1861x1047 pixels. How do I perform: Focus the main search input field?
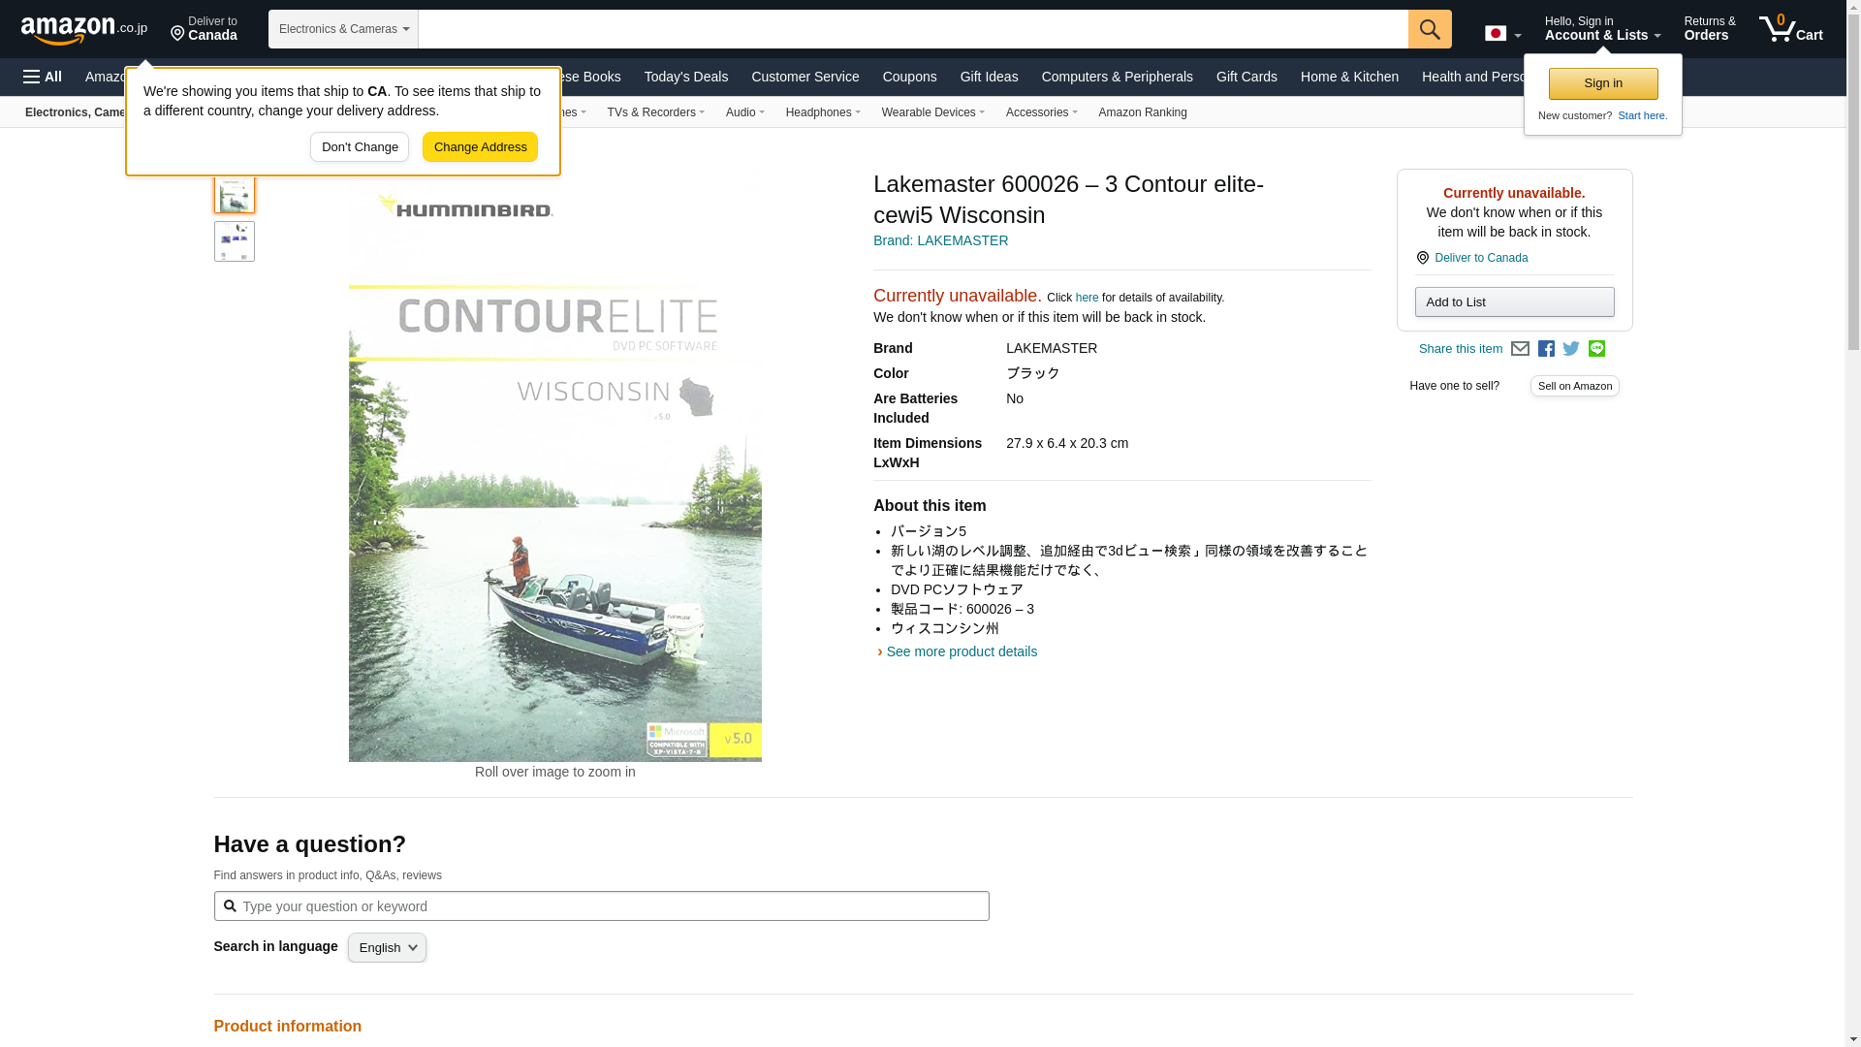coord(913,29)
